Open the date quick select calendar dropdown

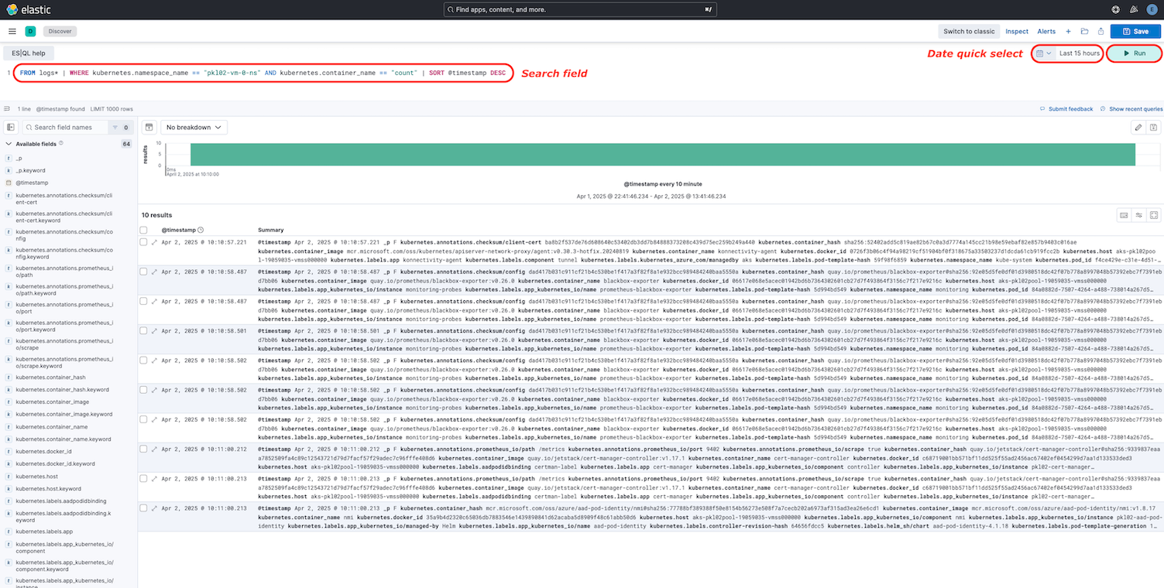(x=1041, y=53)
